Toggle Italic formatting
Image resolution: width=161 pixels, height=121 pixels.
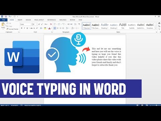pos(24,28)
